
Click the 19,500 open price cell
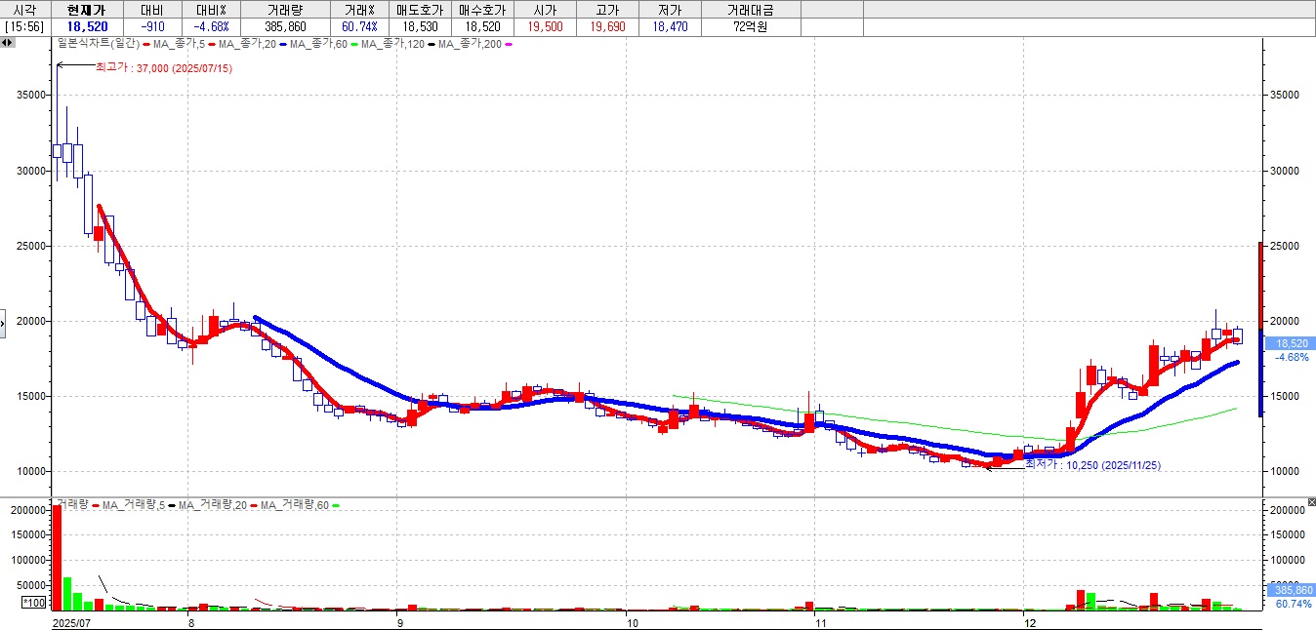544,26
